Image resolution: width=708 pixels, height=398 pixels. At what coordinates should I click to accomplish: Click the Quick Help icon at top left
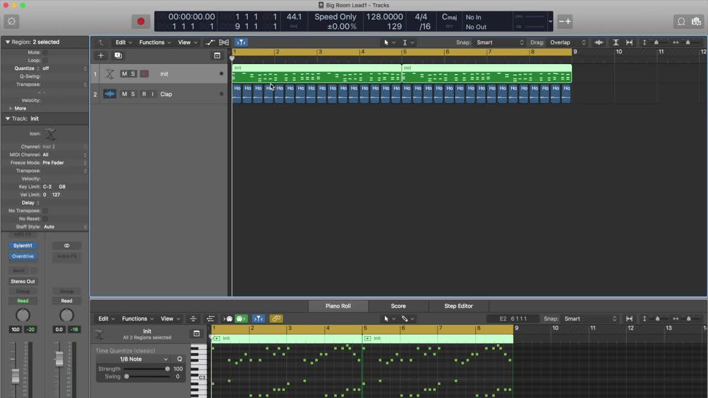[x=12, y=22]
